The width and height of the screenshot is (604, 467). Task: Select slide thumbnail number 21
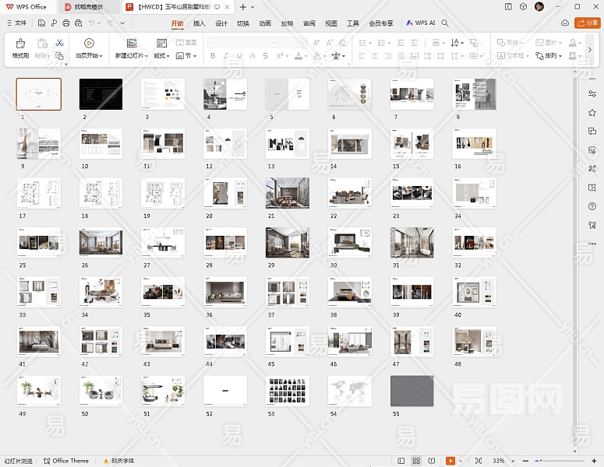[x=288, y=193]
